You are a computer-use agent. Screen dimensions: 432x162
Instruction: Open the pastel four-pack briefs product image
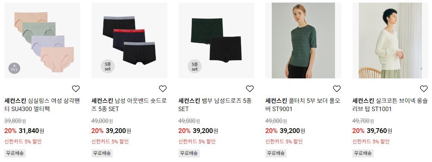click(x=42, y=40)
